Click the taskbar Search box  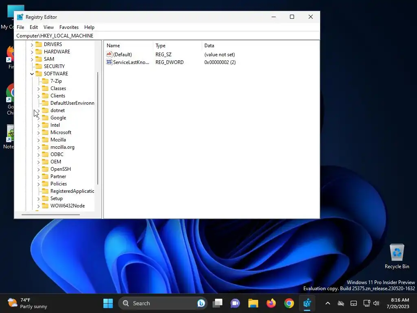[162, 303]
